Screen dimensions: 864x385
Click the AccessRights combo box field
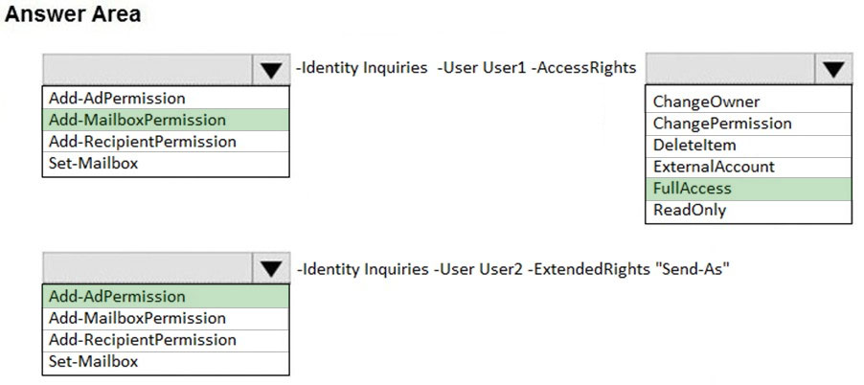tap(730, 69)
